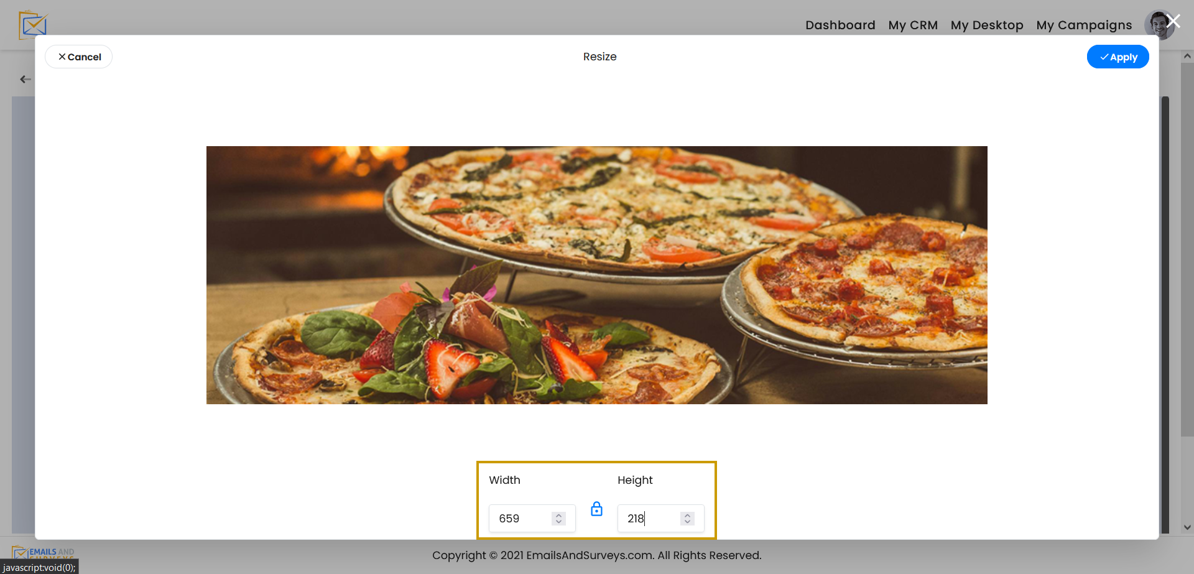1194x574 pixels.
Task: Open My Campaigns
Action: pos(1084,25)
